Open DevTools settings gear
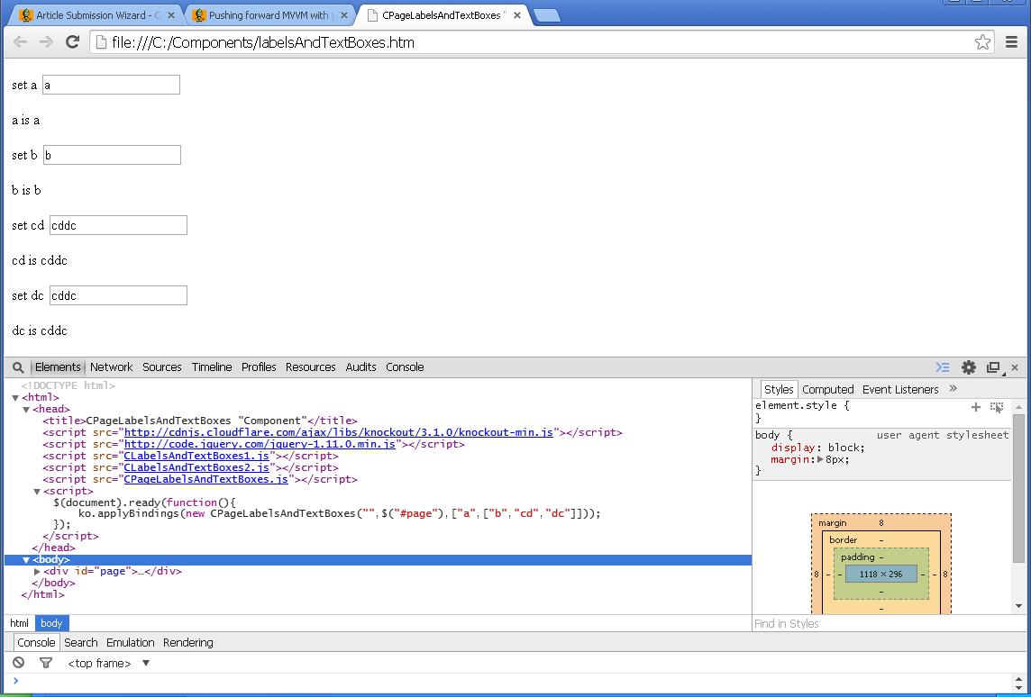Screen dimensions: 1031x697 pyautogui.click(x=969, y=367)
